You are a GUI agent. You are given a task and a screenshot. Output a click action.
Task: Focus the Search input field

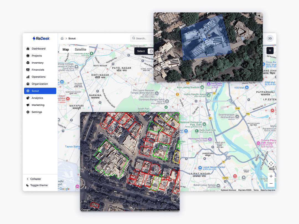(142, 38)
